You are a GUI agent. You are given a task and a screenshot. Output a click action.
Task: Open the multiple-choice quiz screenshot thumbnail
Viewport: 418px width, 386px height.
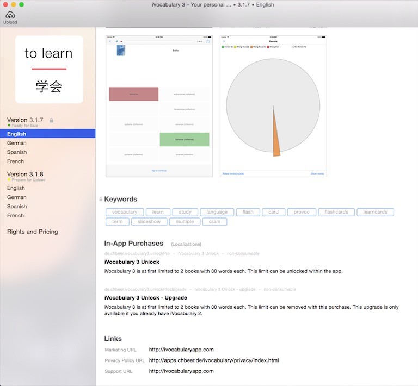pyautogui.click(x=159, y=106)
